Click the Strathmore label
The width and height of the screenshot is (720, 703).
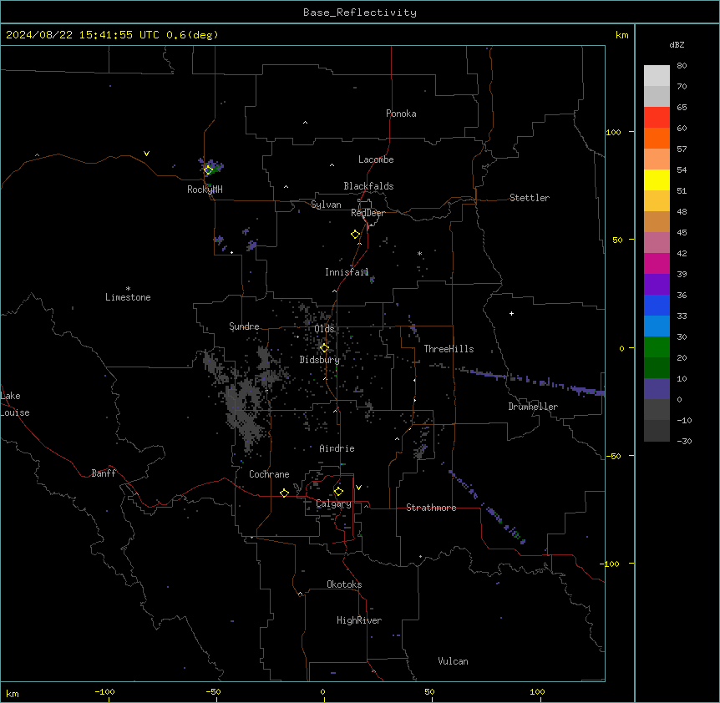coord(431,508)
